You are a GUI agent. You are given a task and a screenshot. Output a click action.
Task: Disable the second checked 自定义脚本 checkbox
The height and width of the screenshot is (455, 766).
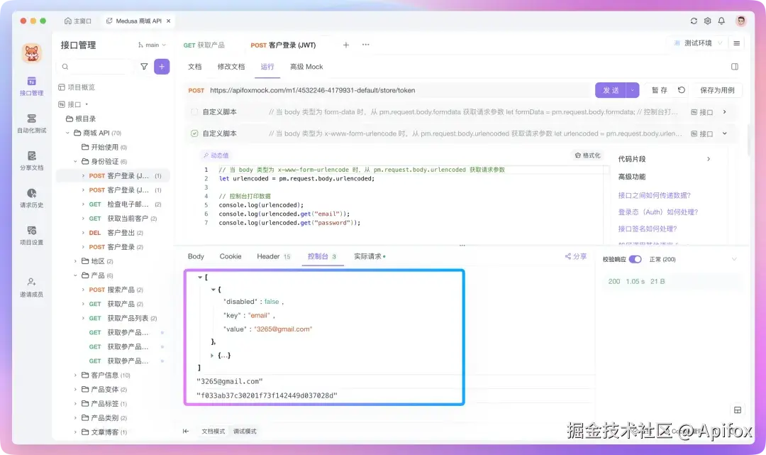pos(194,133)
